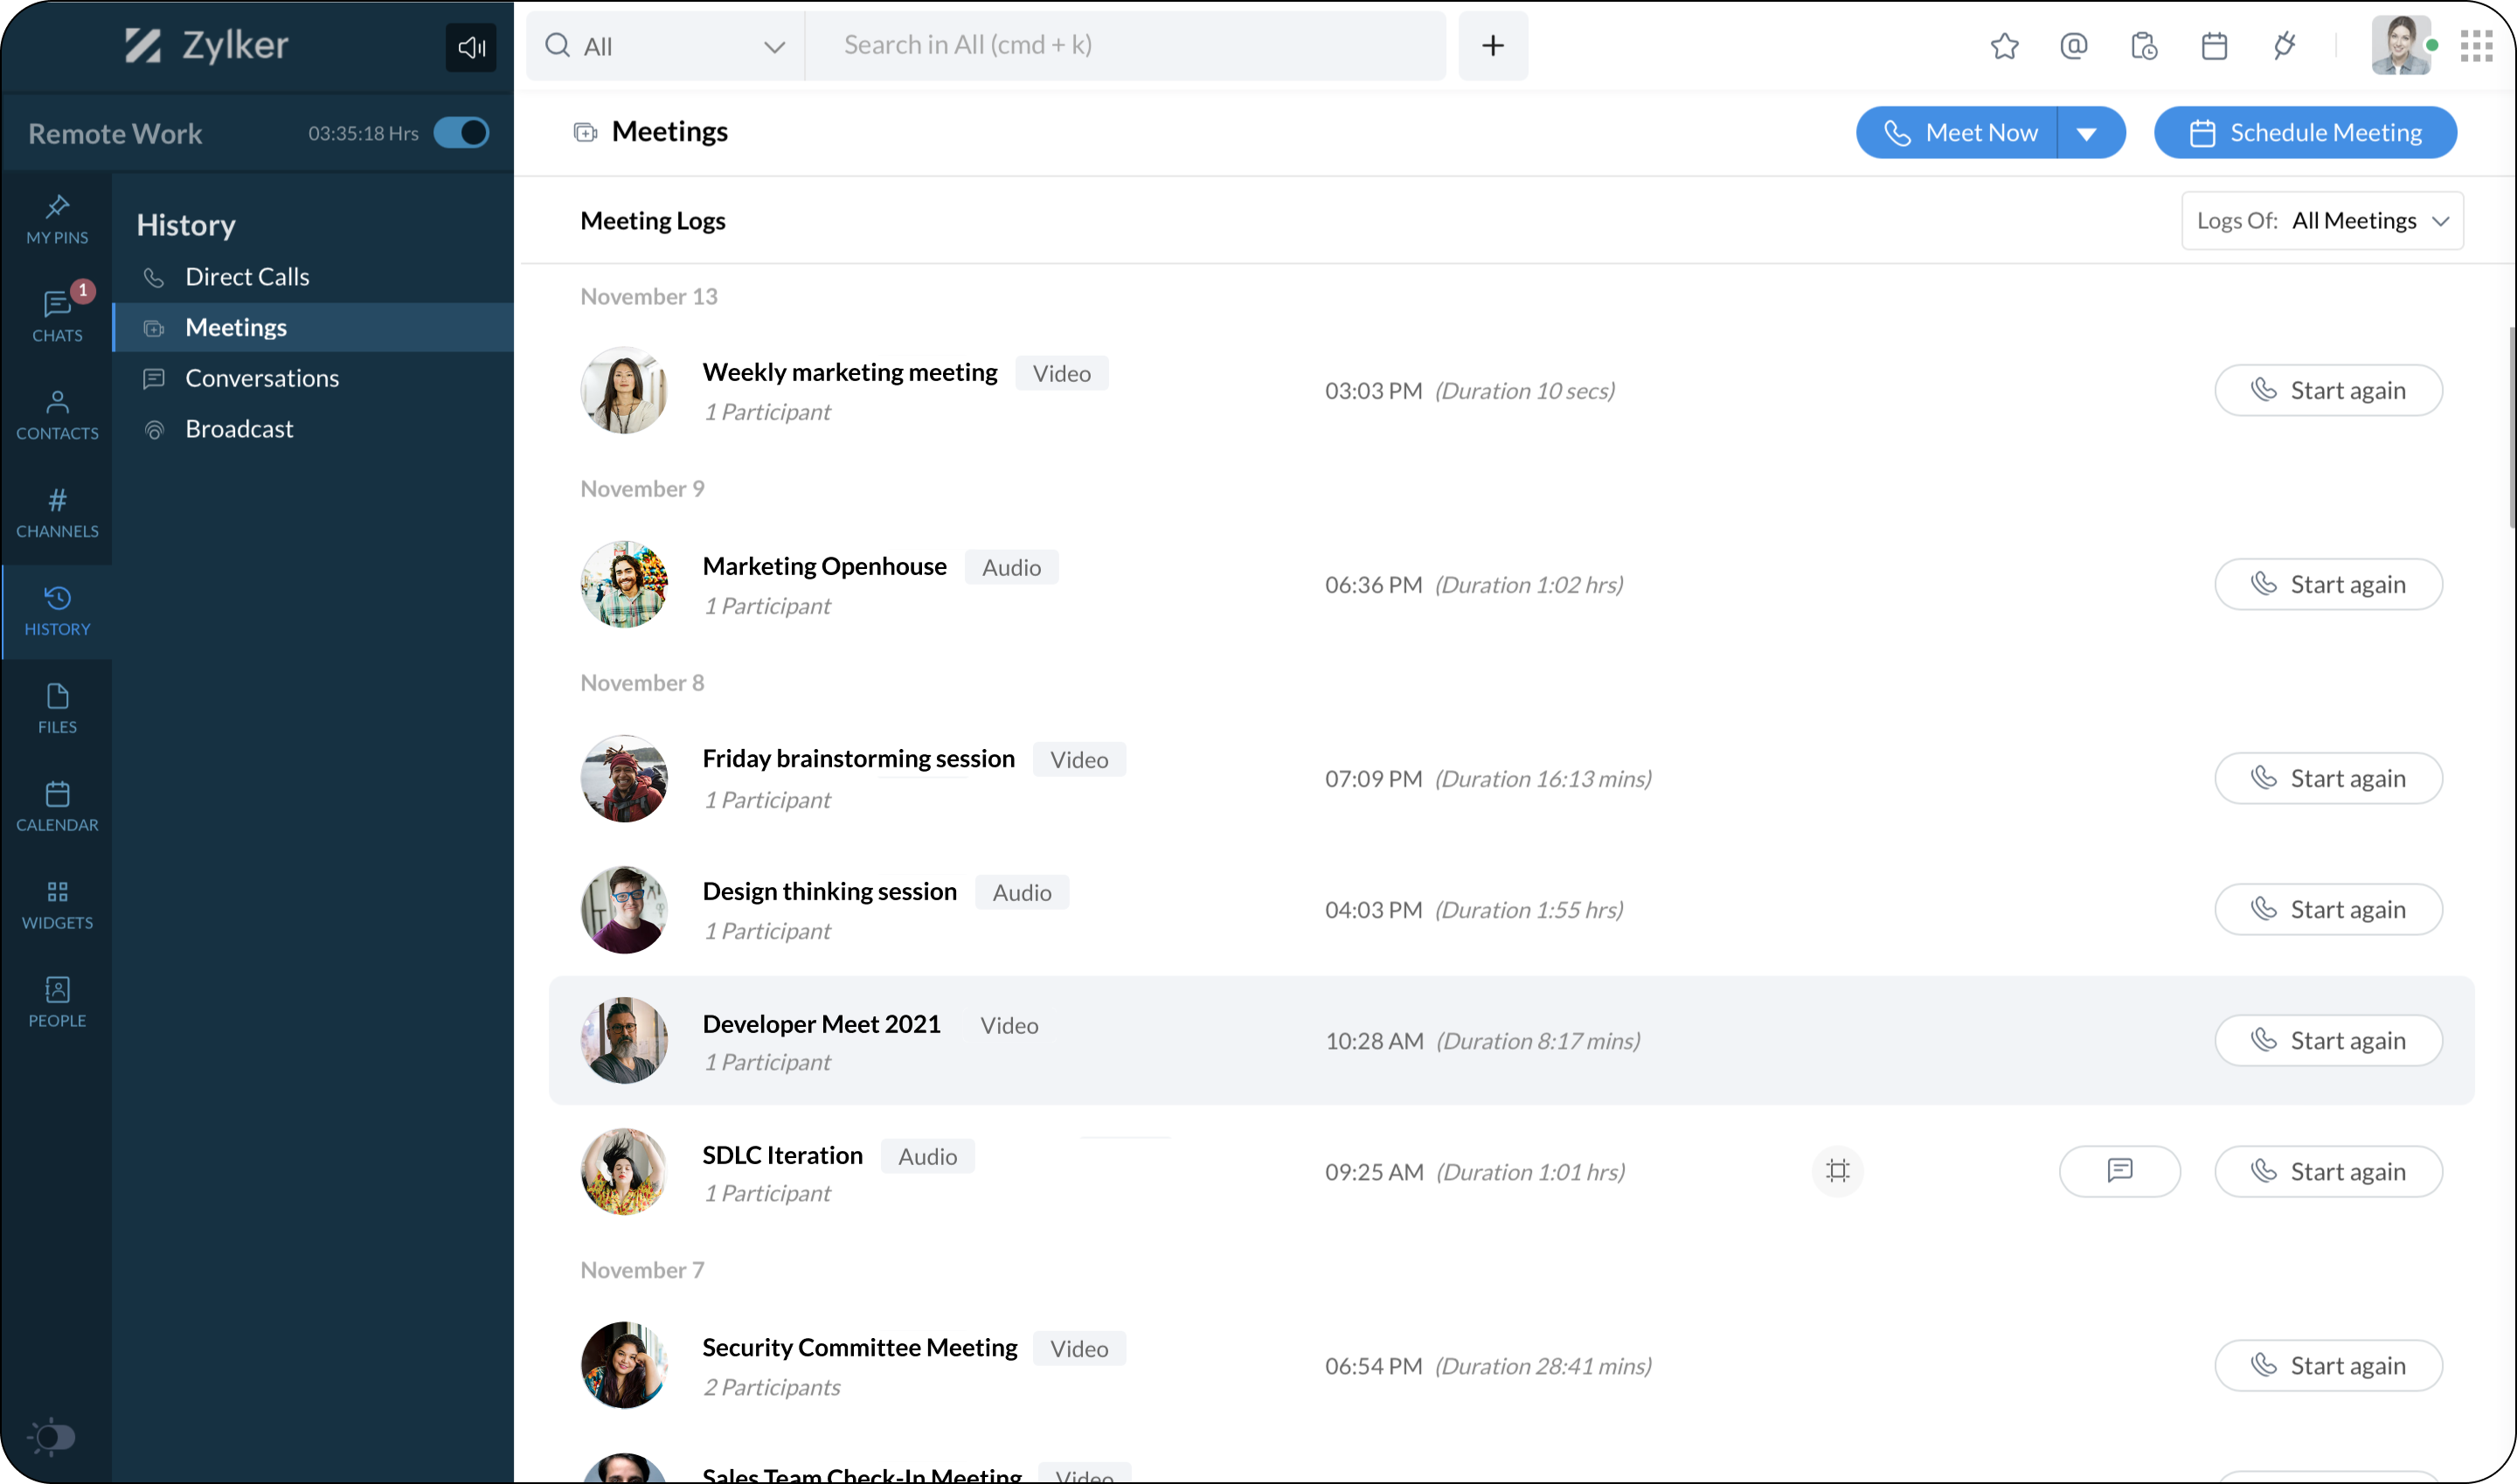This screenshot has width=2517, height=1484.
Task: Click the 2 Participants text
Action: point(771,1387)
